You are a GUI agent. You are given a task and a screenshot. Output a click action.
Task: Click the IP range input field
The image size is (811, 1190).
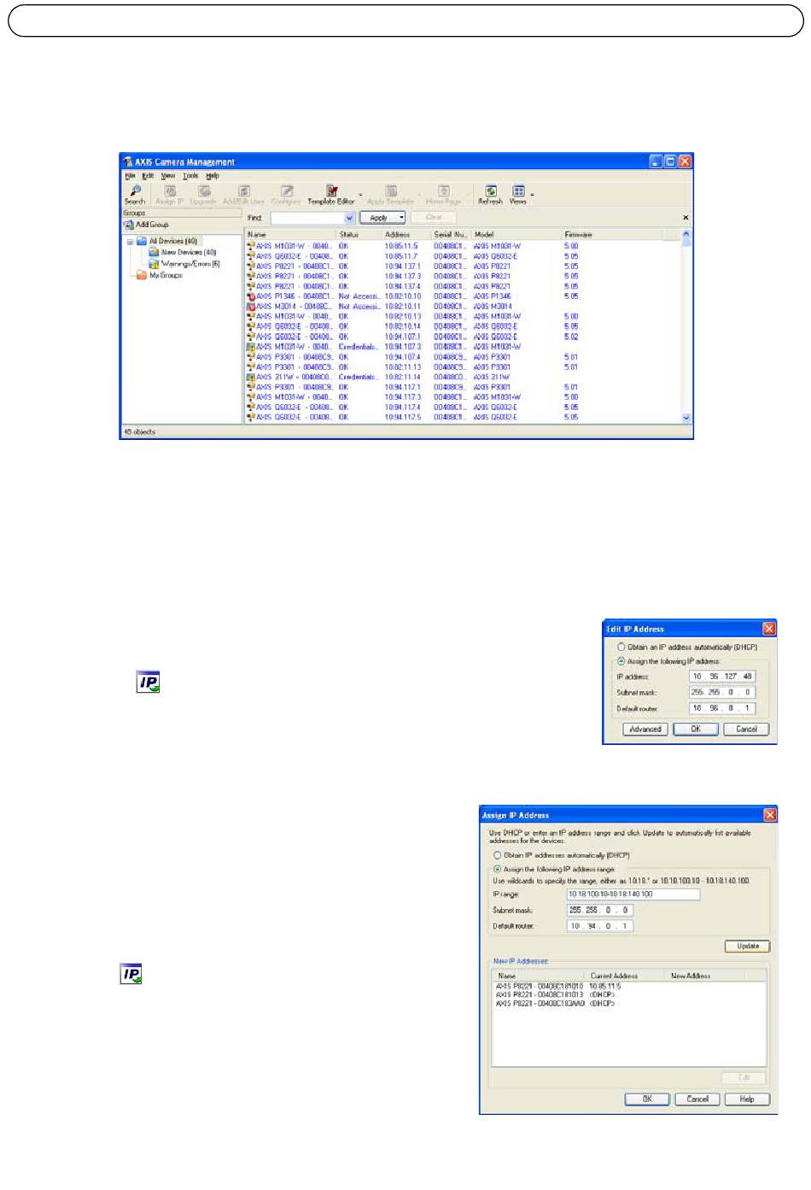tap(633, 894)
